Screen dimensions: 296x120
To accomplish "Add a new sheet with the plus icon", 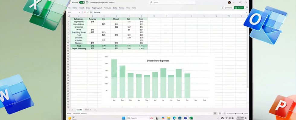I will (x=95, y=110).
